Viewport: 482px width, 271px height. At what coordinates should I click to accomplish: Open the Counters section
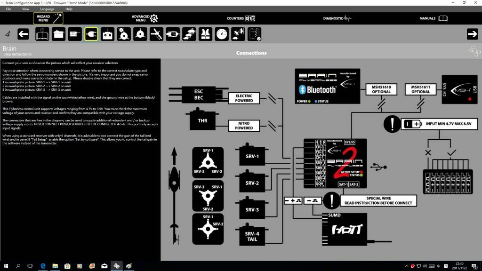(241, 18)
